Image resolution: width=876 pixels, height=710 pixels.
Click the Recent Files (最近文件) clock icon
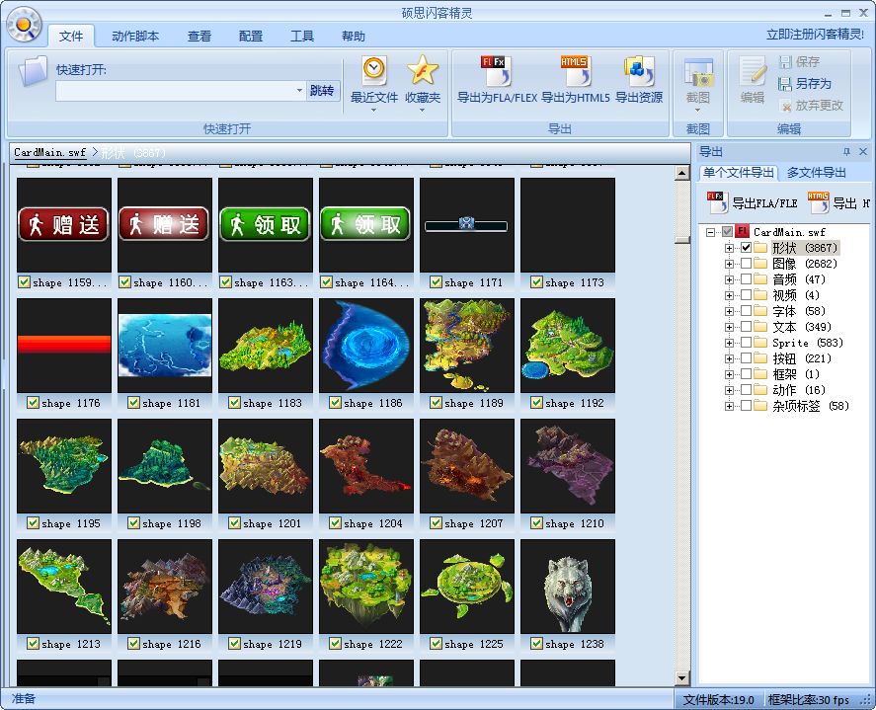373,69
